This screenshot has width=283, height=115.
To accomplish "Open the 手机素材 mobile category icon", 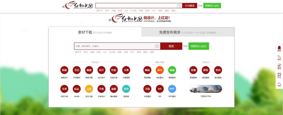I will coord(147,89).
